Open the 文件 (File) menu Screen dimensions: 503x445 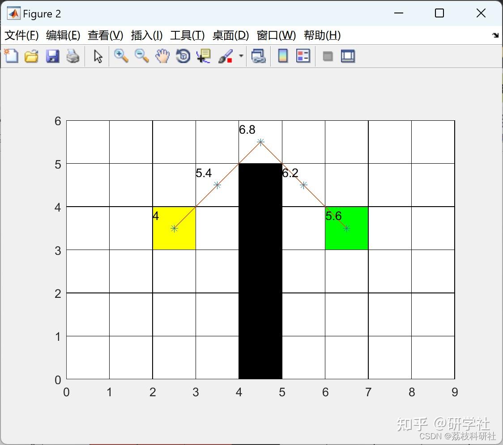[21, 35]
